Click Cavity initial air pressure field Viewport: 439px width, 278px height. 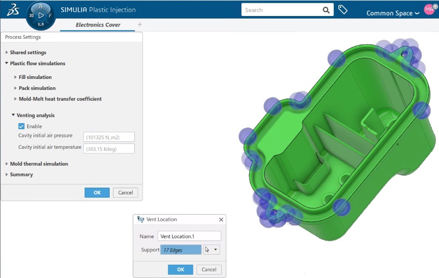coord(109,137)
